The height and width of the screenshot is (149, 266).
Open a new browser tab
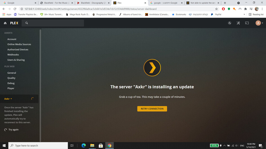pos(225,3)
